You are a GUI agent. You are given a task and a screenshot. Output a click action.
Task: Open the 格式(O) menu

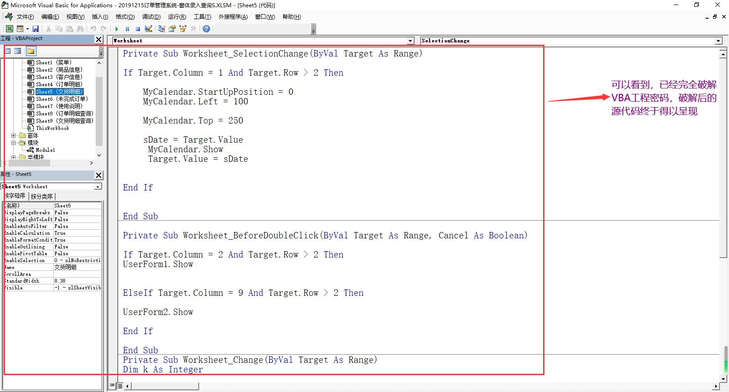tap(125, 17)
